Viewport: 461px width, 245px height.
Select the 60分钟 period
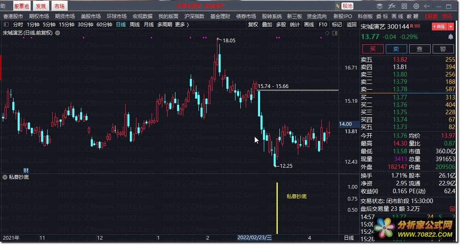[x=104, y=25]
